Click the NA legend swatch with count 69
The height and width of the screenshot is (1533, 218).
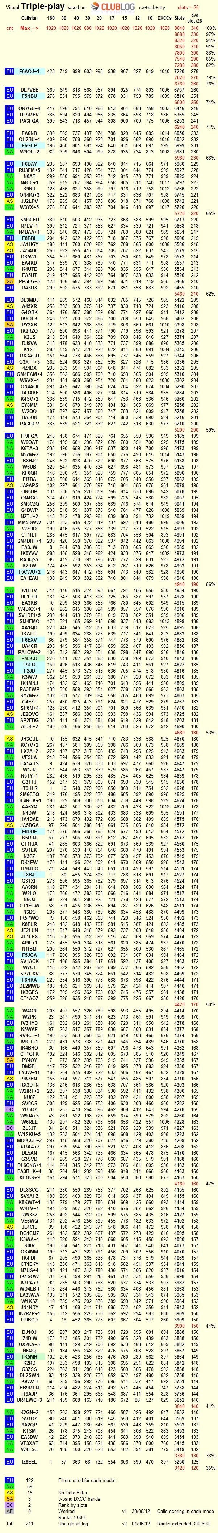click(9, 1486)
